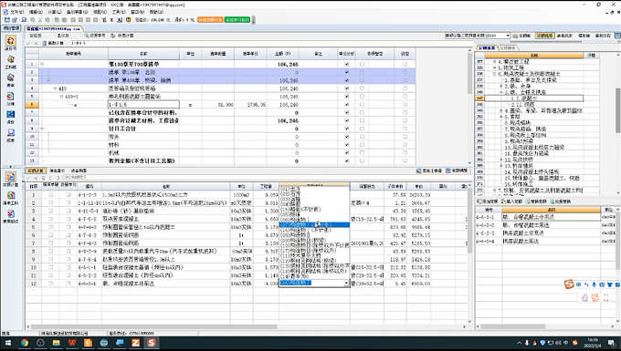Check the first checkbox of quota row 4-1-3-3
Screen dimensions: 621x351
51,195
